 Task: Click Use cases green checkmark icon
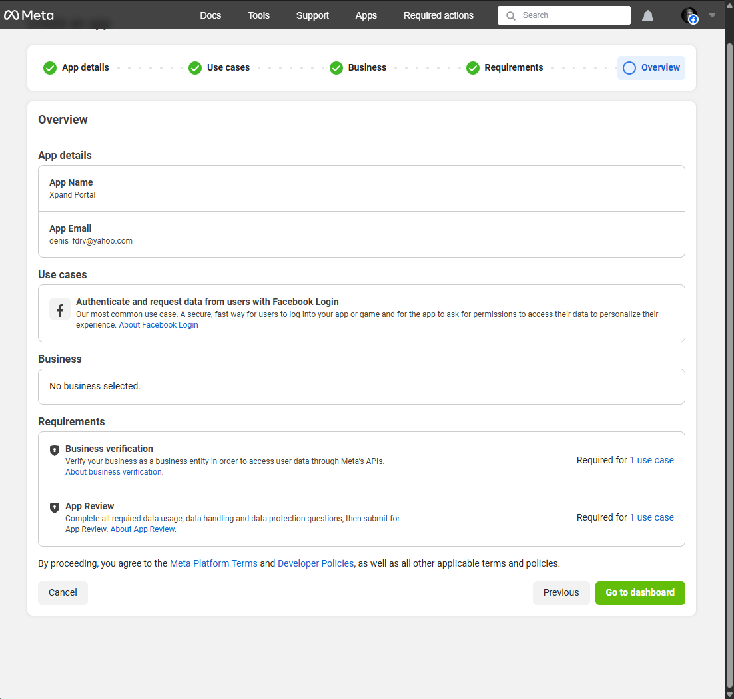coord(195,68)
